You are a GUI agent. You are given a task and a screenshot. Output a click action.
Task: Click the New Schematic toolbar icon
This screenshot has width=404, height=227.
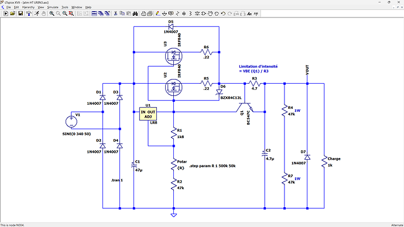pyautogui.click(x=6, y=13)
